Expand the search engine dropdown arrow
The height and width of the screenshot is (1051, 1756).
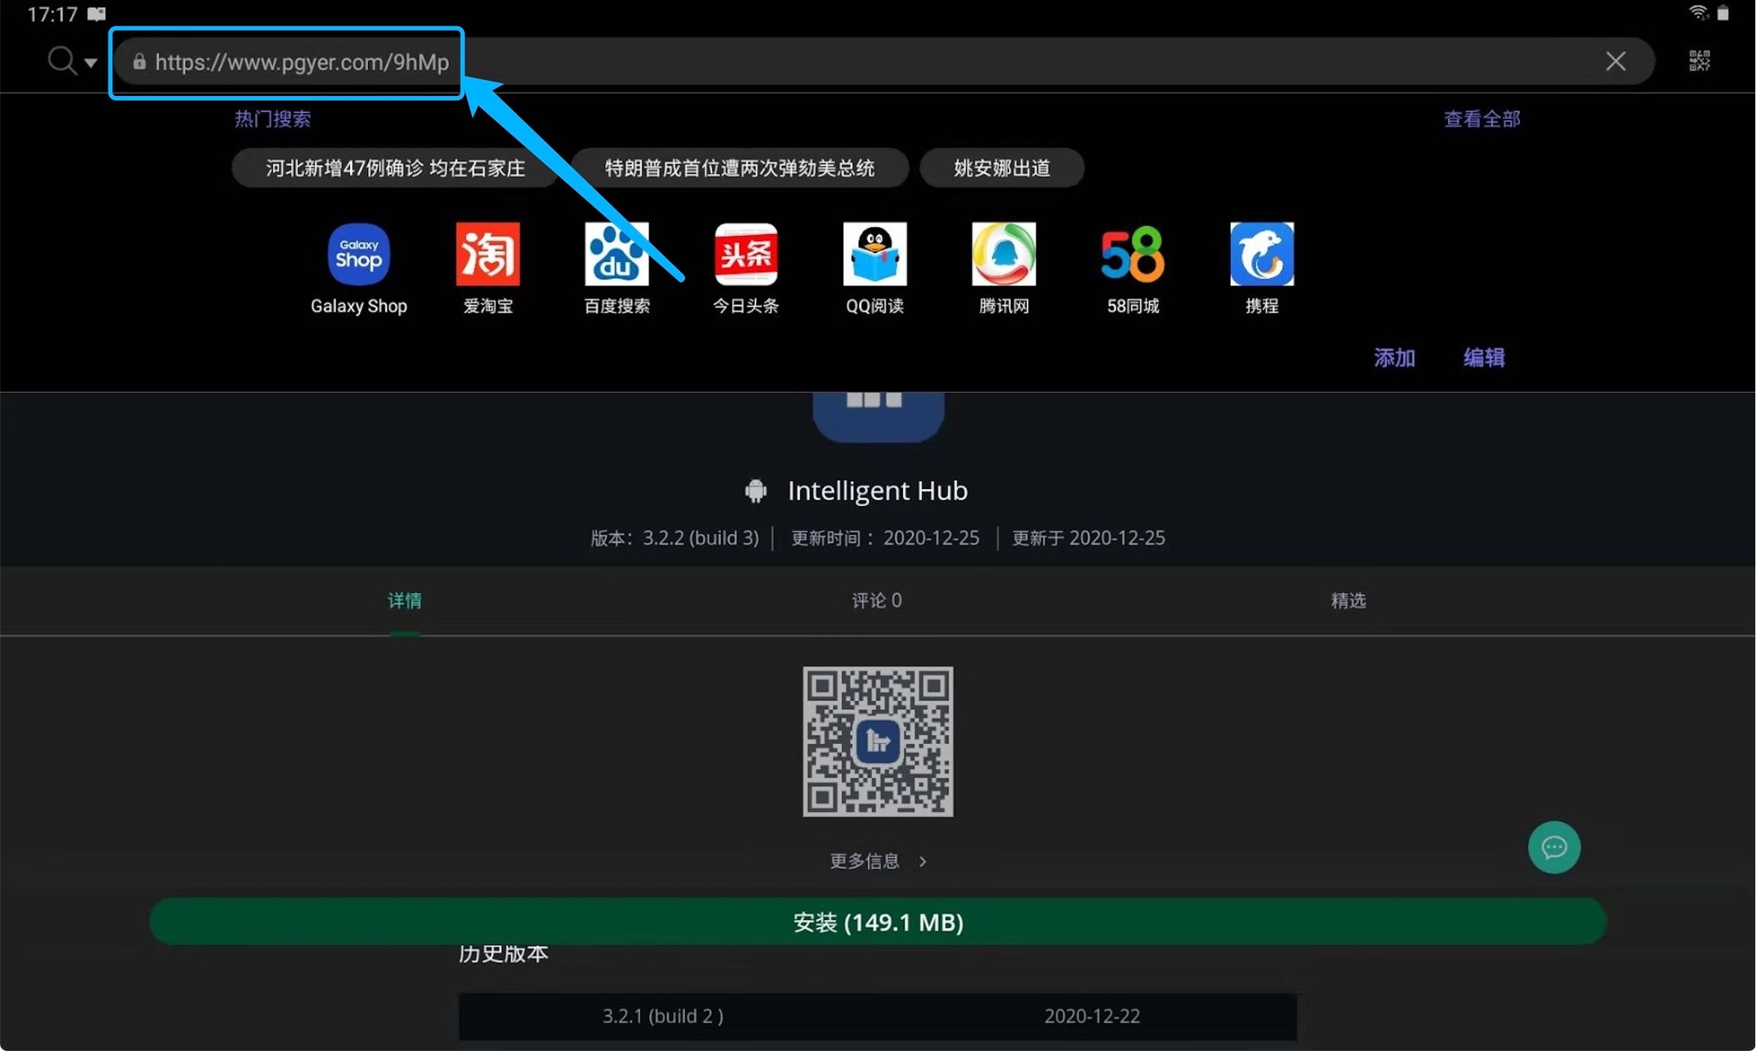(91, 62)
